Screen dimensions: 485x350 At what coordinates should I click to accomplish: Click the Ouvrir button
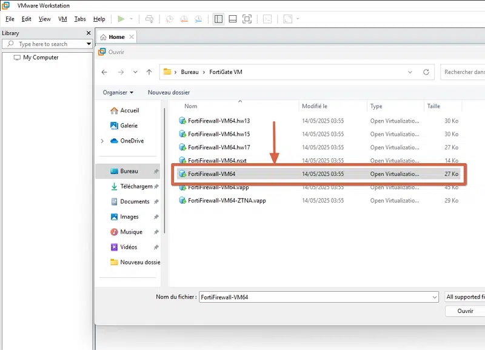click(465, 311)
